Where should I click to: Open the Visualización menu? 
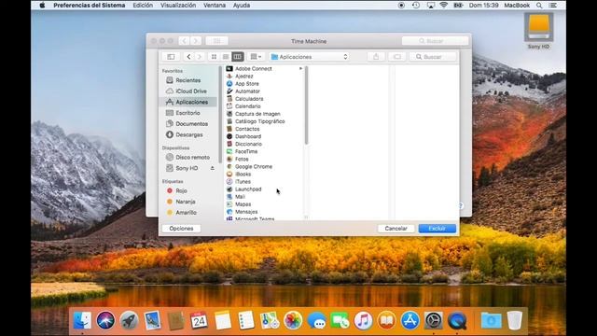[178, 6]
